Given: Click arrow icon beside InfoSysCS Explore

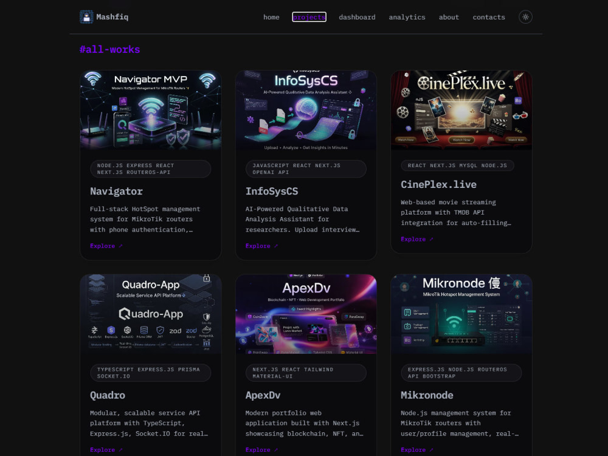Looking at the screenshot, I should click(276, 246).
